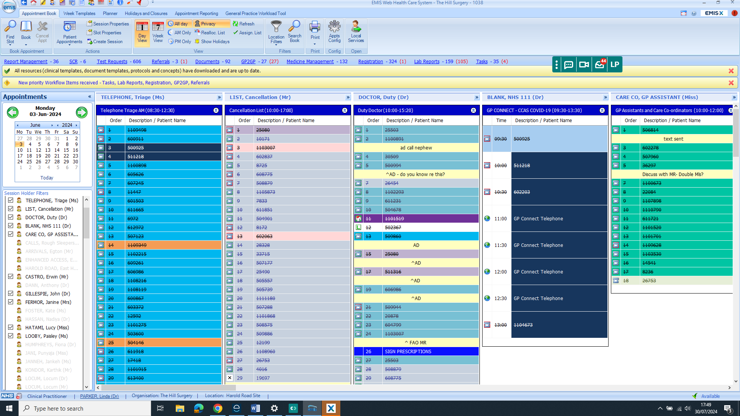Viewport: 740px width, 416px height.
Task: Uncheck LIST, Cancellation (Mr) filter
Action: 11,209
